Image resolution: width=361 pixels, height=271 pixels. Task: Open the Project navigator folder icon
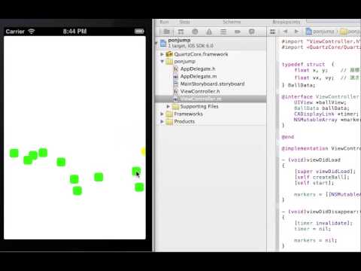[x=167, y=32]
